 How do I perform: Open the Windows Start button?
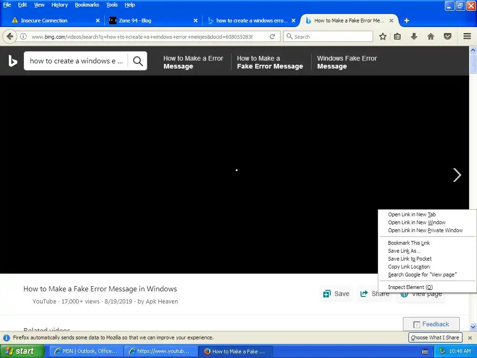point(22,351)
